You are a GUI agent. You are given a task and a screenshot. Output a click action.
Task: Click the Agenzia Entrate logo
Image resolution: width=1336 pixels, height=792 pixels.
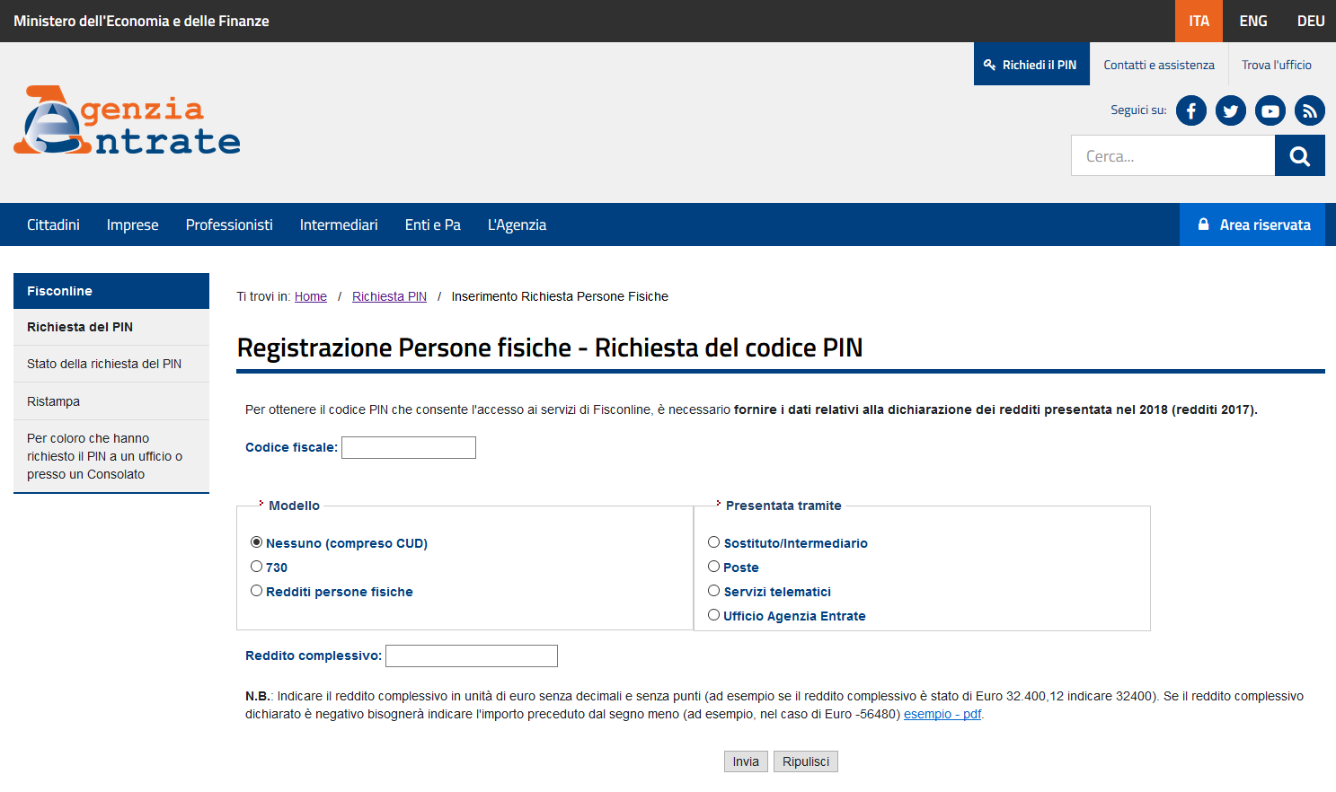point(127,121)
